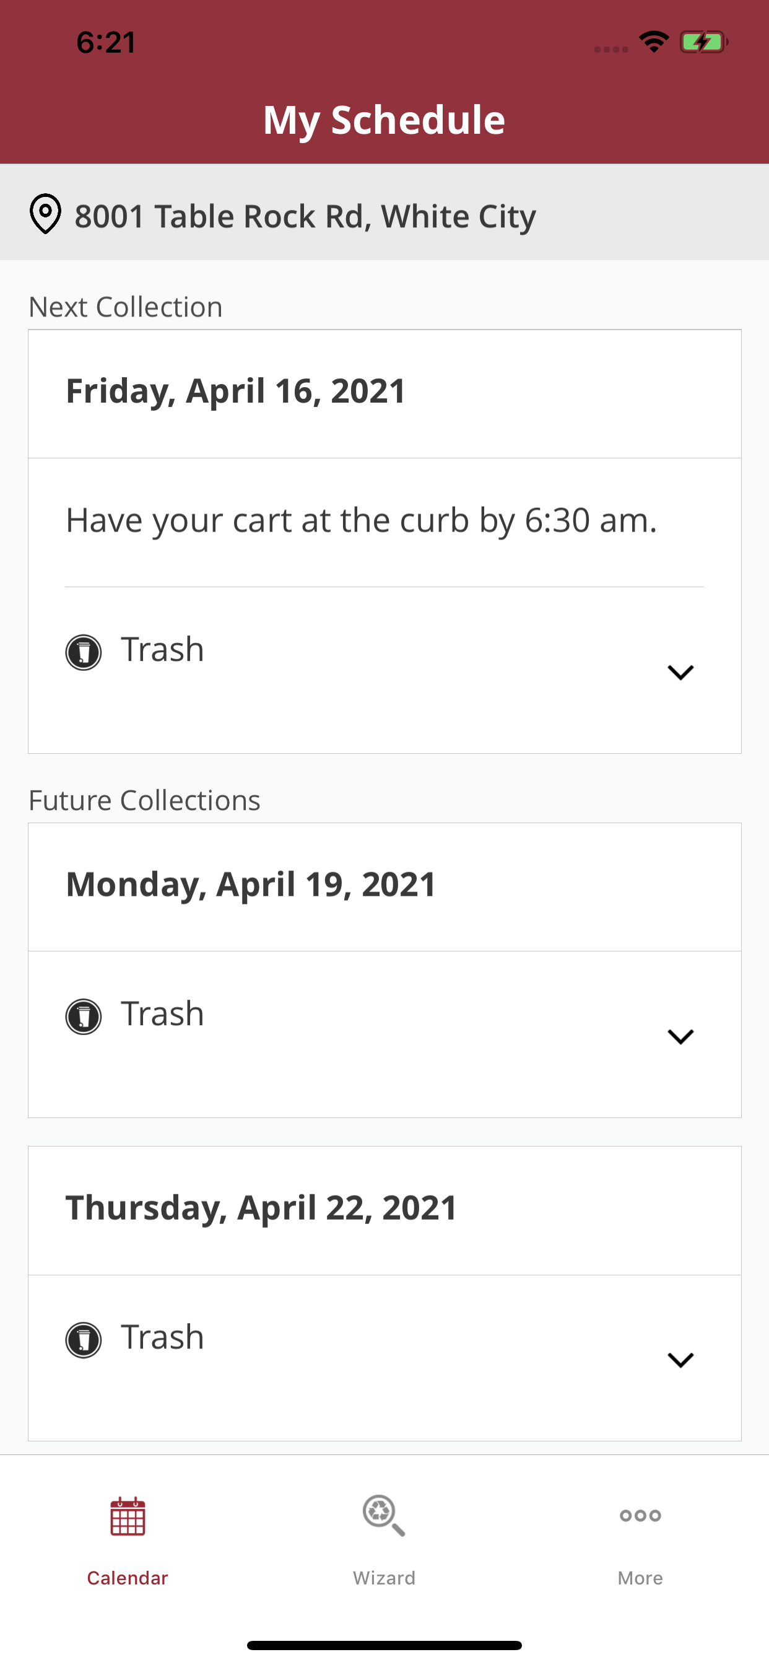
Task: Expand Trash details for Thursday, April 22
Action: coord(680,1360)
